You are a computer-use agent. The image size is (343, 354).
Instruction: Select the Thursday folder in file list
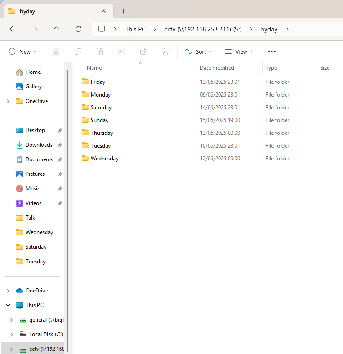point(97,133)
